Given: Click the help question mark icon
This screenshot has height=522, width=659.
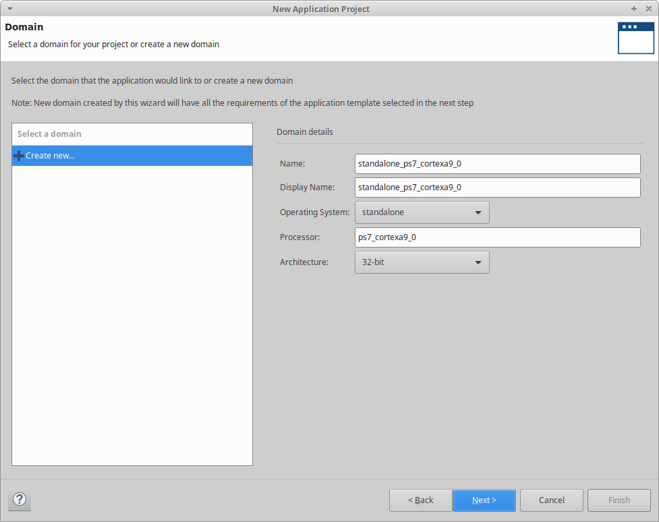Looking at the screenshot, I should [x=20, y=500].
